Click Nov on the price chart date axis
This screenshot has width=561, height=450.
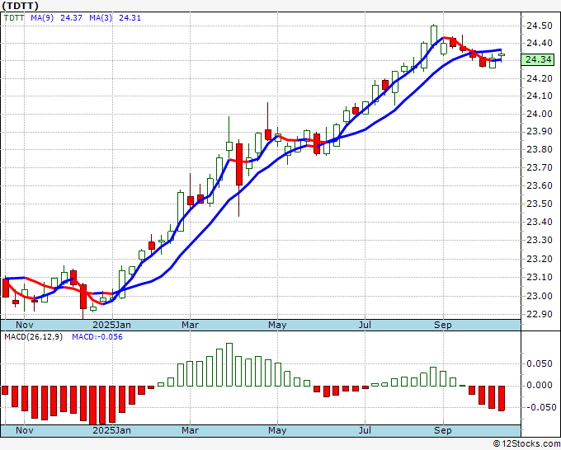24,325
